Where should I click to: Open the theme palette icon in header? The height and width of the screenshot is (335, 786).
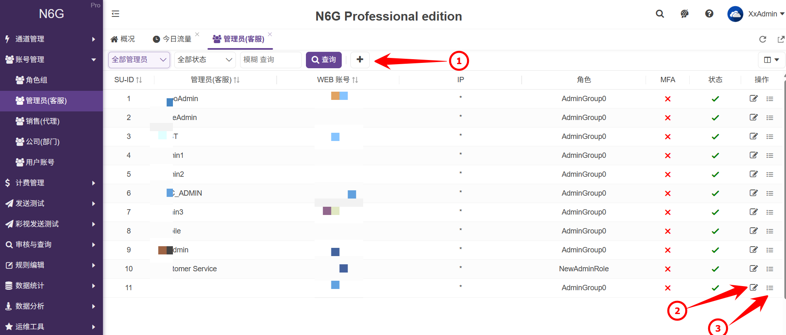[684, 14]
